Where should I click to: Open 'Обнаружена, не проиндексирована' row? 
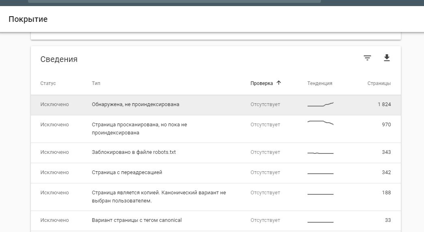tap(216, 105)
